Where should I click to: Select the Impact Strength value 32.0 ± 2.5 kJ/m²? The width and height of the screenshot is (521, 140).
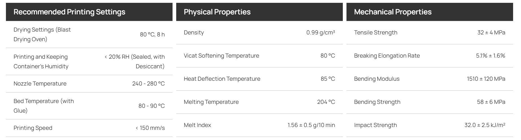click(485, 125)
